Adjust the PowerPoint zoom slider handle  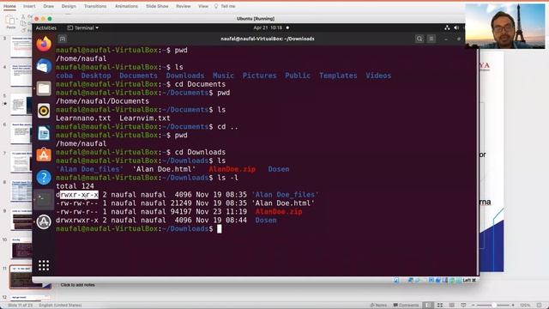494,306
